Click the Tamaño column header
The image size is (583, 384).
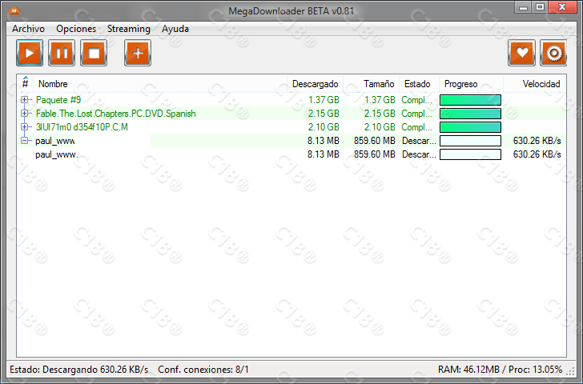point(378,84)
